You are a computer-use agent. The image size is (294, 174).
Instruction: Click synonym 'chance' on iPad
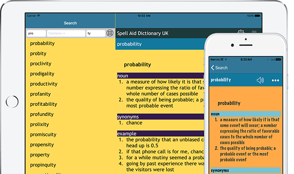pyautogui.click(x=134, y=123)
